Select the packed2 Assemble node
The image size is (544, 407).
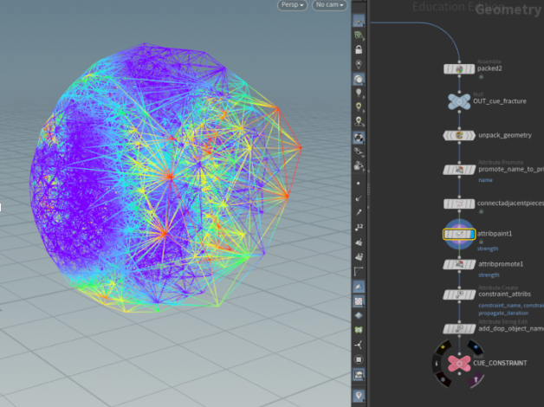(459, 69)
